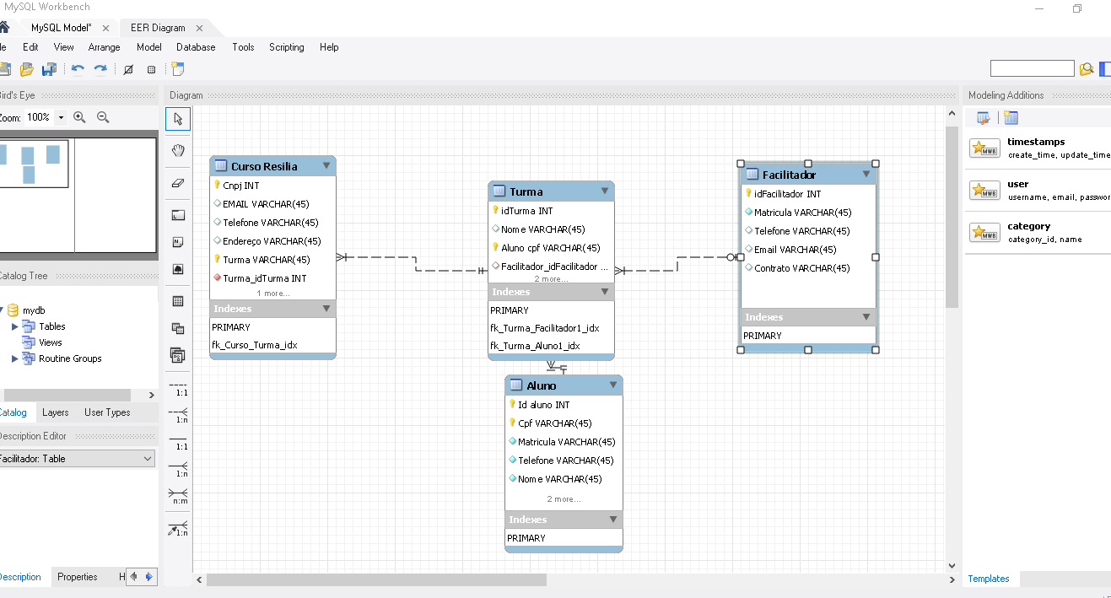1111x598 pixels.
Task: Click the diagram vertical scrollbar thumb
Action: click(952, 217)
